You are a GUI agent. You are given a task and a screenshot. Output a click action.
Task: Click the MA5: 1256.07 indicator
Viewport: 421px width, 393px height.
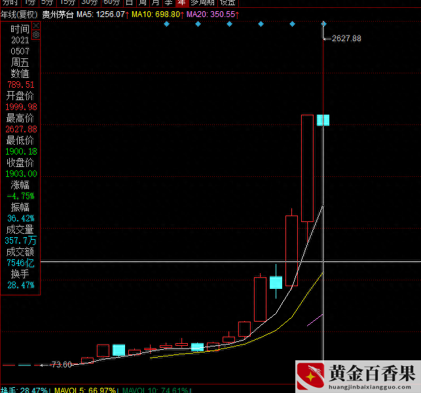(103, 14)
